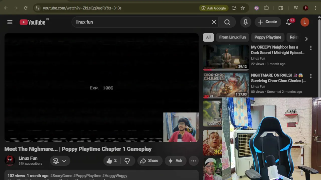The width and height of the screenshot is (321, 180).
Task: Open the purple extension icon in toolbar
Action: [256, 8]
